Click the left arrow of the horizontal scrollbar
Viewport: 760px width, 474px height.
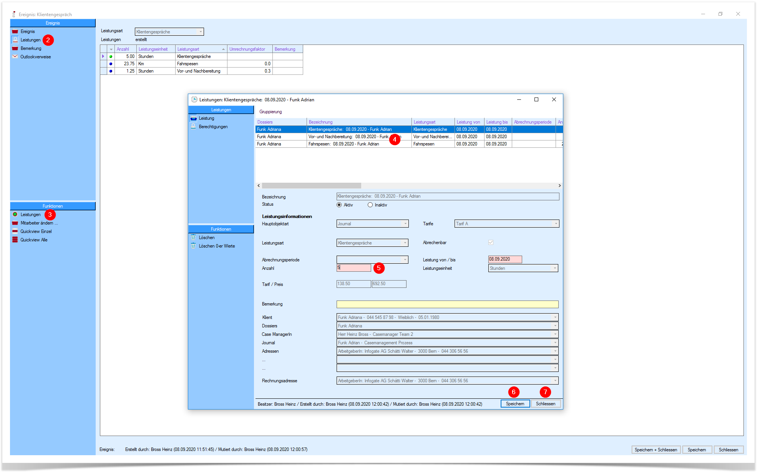(259, 186)
